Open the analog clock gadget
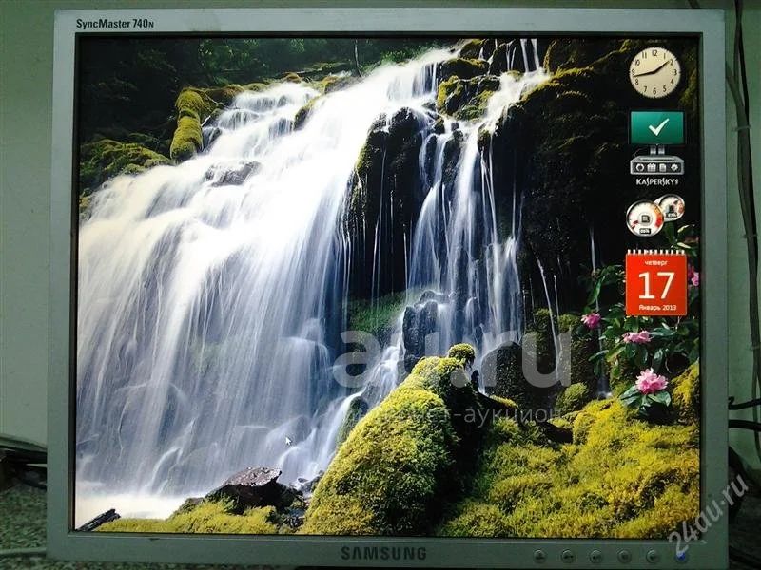This screenshot has width=761, height=570. point(654,73)
